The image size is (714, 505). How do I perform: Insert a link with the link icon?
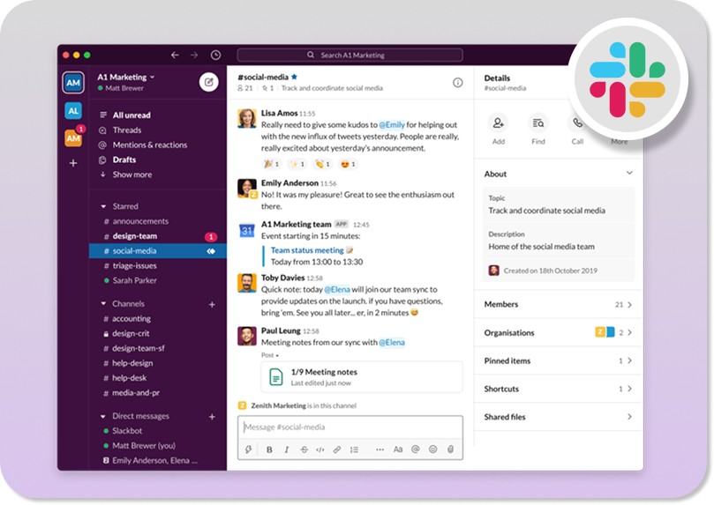click(337, 449)
